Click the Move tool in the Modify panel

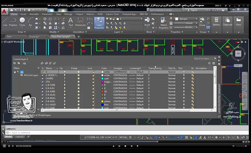point(45,19)
